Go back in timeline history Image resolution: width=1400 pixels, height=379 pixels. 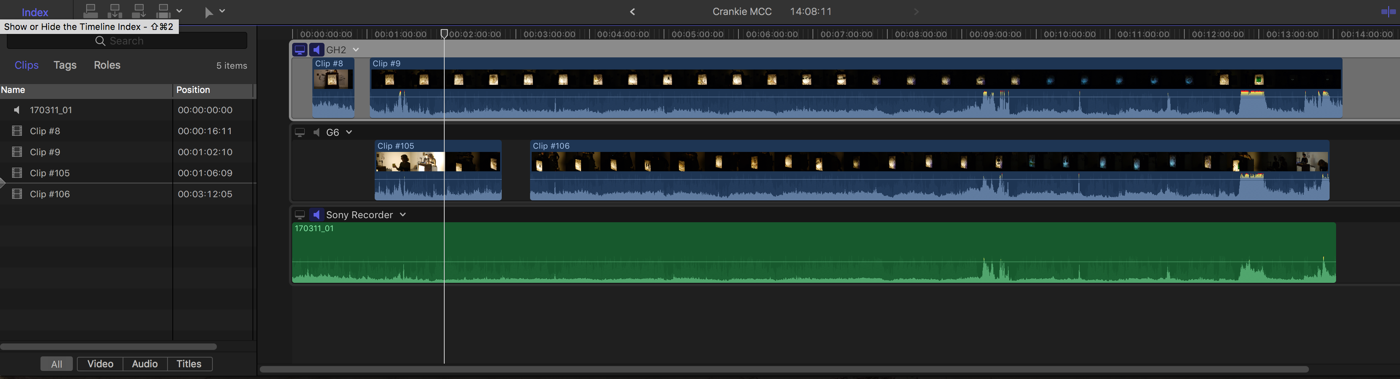[x=632, y=12]
